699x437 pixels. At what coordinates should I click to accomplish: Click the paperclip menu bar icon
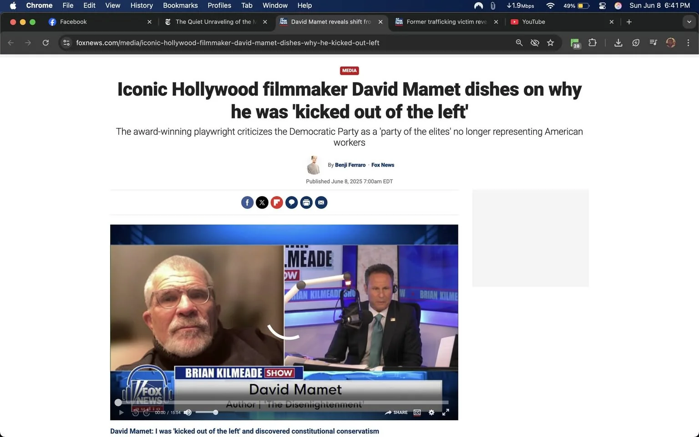(x=493, y=5)
